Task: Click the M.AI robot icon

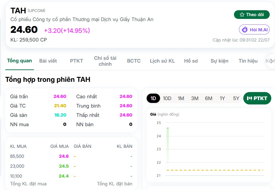Action: coord(245,29)
